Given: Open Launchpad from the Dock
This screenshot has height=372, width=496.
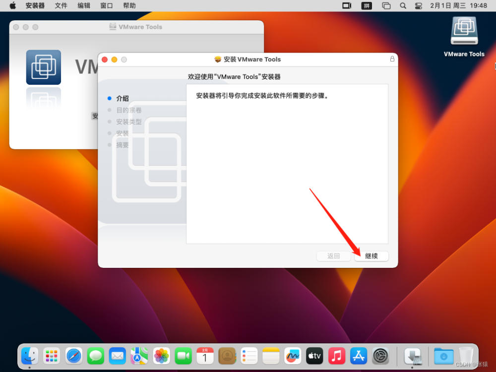Looking at the screenshot, I should [52, 356].
